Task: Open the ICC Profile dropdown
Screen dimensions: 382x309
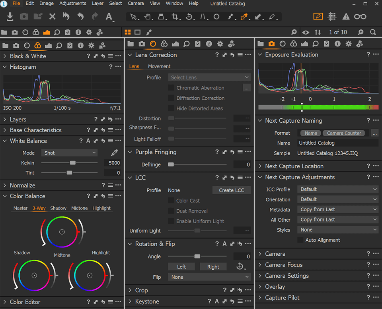Action: pos(337,189)
